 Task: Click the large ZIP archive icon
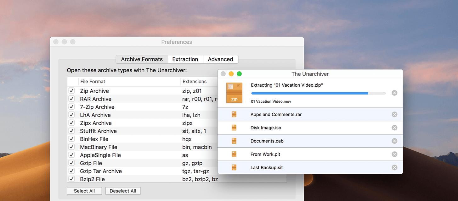(234, 93)
